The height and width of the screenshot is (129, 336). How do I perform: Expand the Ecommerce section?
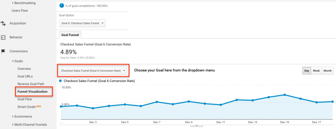tap(13, 117)
